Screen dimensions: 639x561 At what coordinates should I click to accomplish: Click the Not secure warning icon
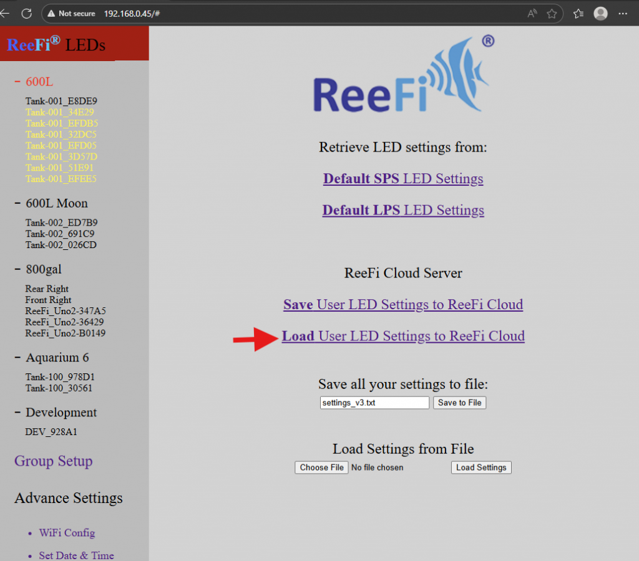pyautogui.click(x=52, y=13)
